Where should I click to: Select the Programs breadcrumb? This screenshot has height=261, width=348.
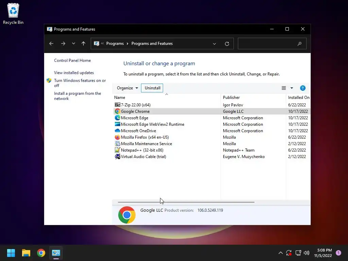pyautogui.click(x=115, y=43)
